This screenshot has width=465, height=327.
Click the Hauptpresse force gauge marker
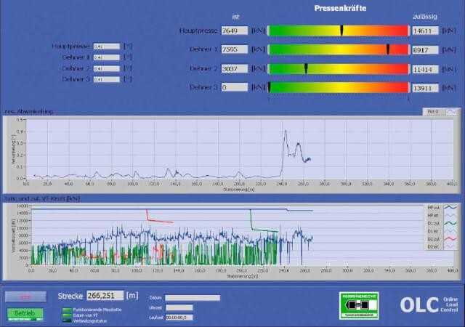click(341, 31)
